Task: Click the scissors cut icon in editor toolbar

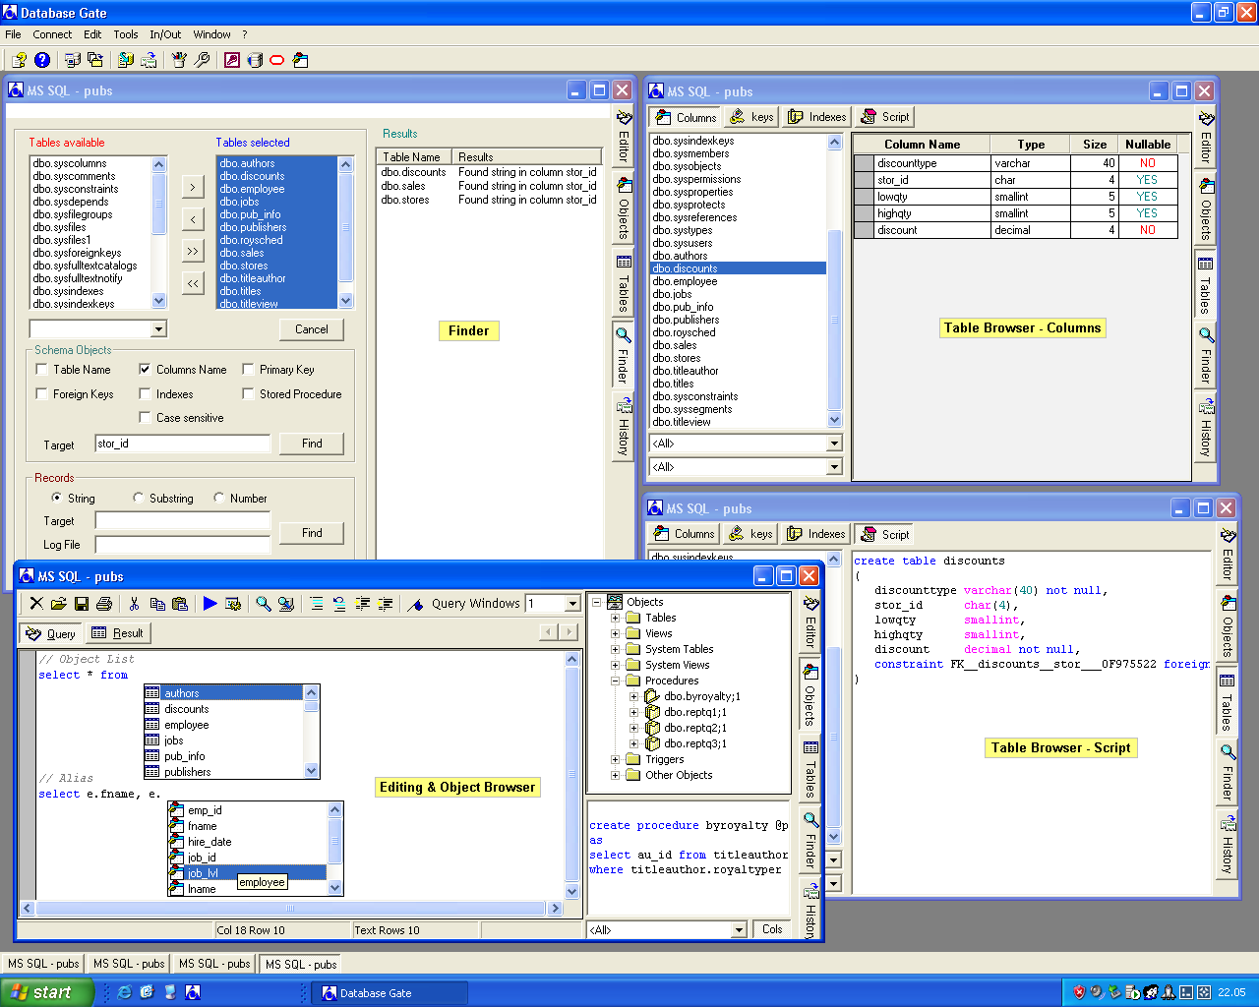Action: pos(135,604)
